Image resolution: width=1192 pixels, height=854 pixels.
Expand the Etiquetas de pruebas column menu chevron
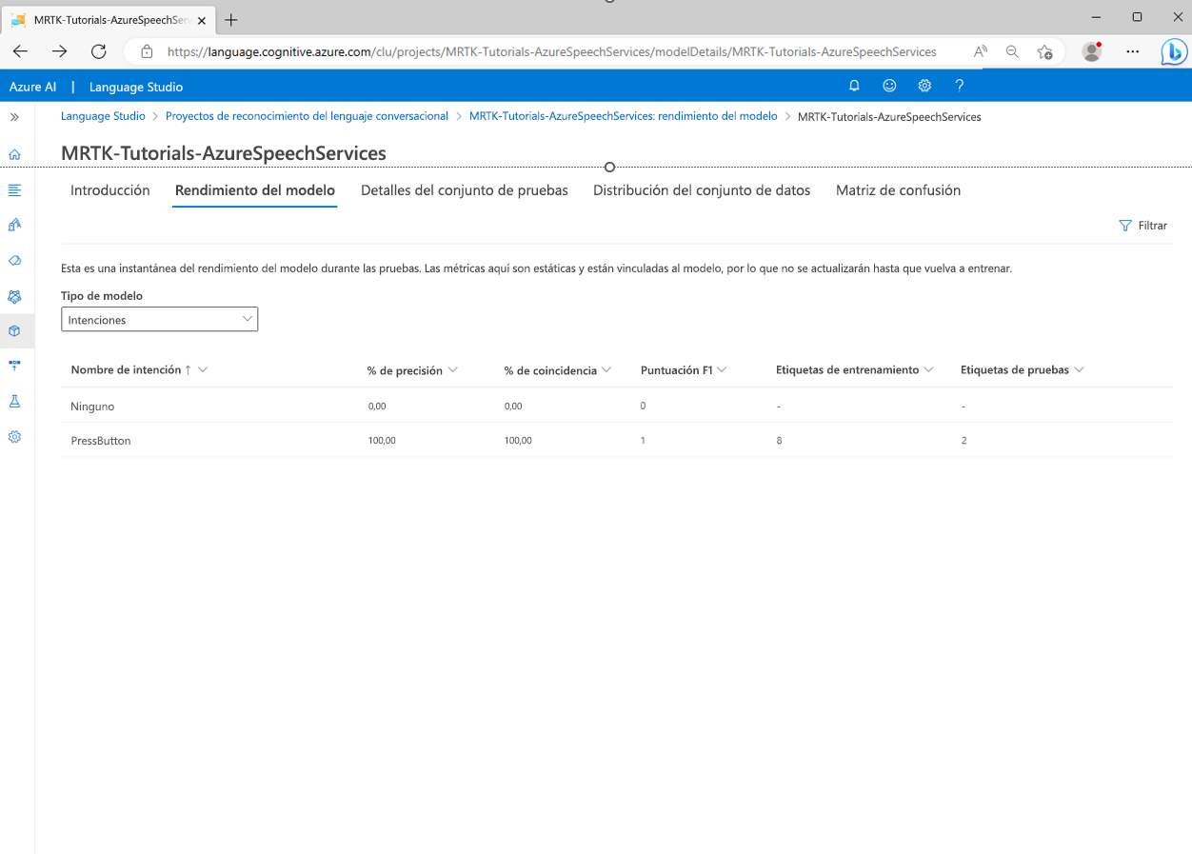[1079, 369]
